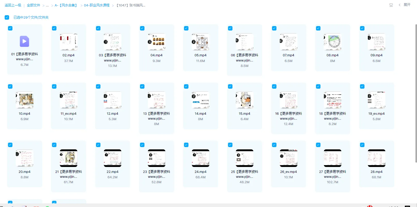Open the A-【风水合集】 breadcrumb
Screen dimensions: 417x207
click(66, 5)
